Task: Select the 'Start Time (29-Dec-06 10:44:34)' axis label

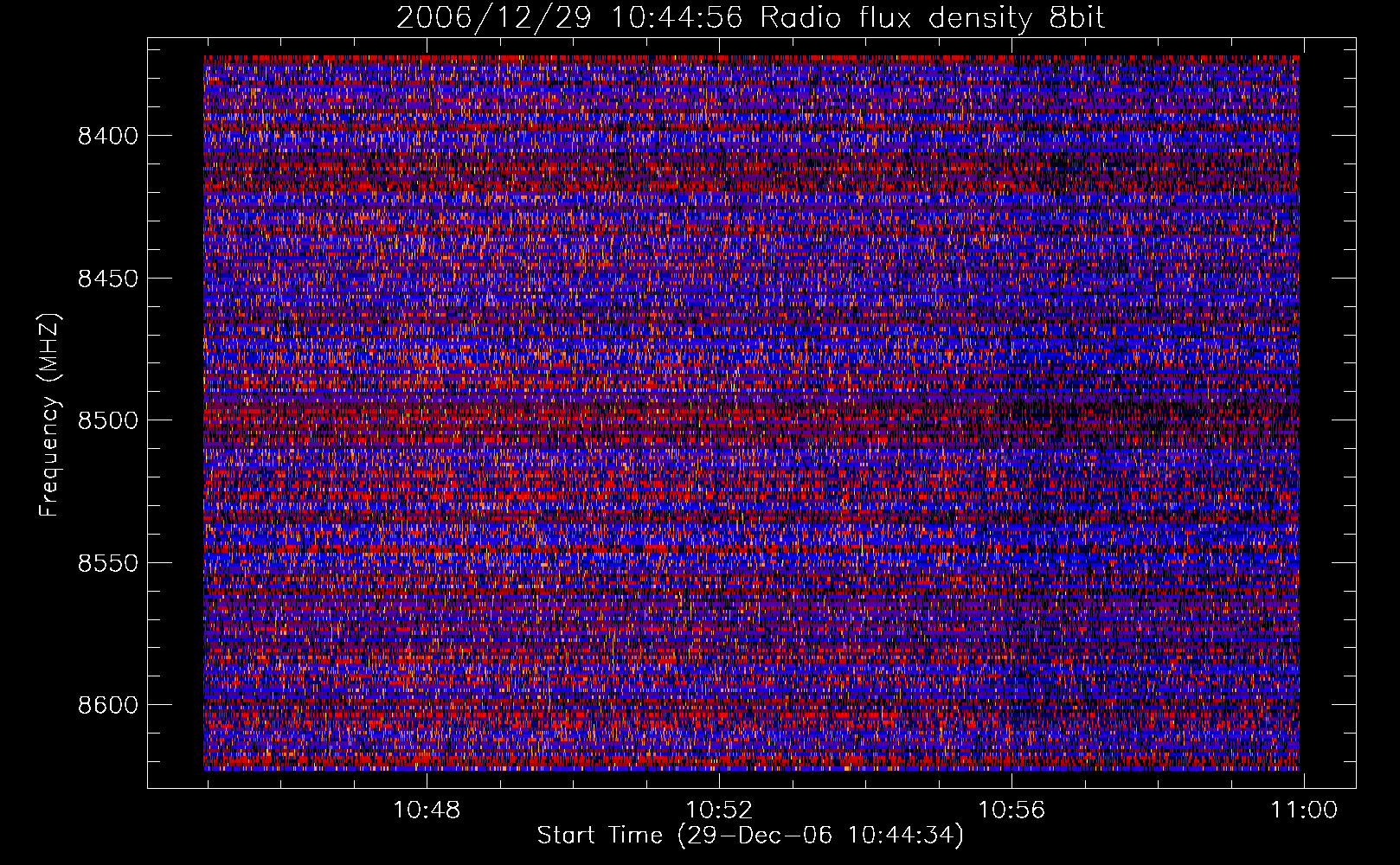Action: 750,836
